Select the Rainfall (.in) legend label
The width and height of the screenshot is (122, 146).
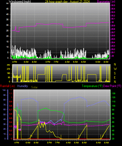click(x=7, y=86)
